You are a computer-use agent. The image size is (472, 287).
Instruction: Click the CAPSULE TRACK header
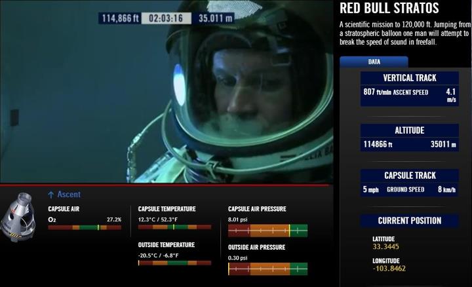pos(409,176)
